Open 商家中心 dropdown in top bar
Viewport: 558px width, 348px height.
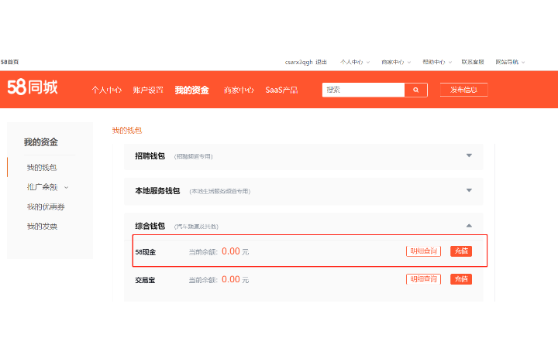396,62
